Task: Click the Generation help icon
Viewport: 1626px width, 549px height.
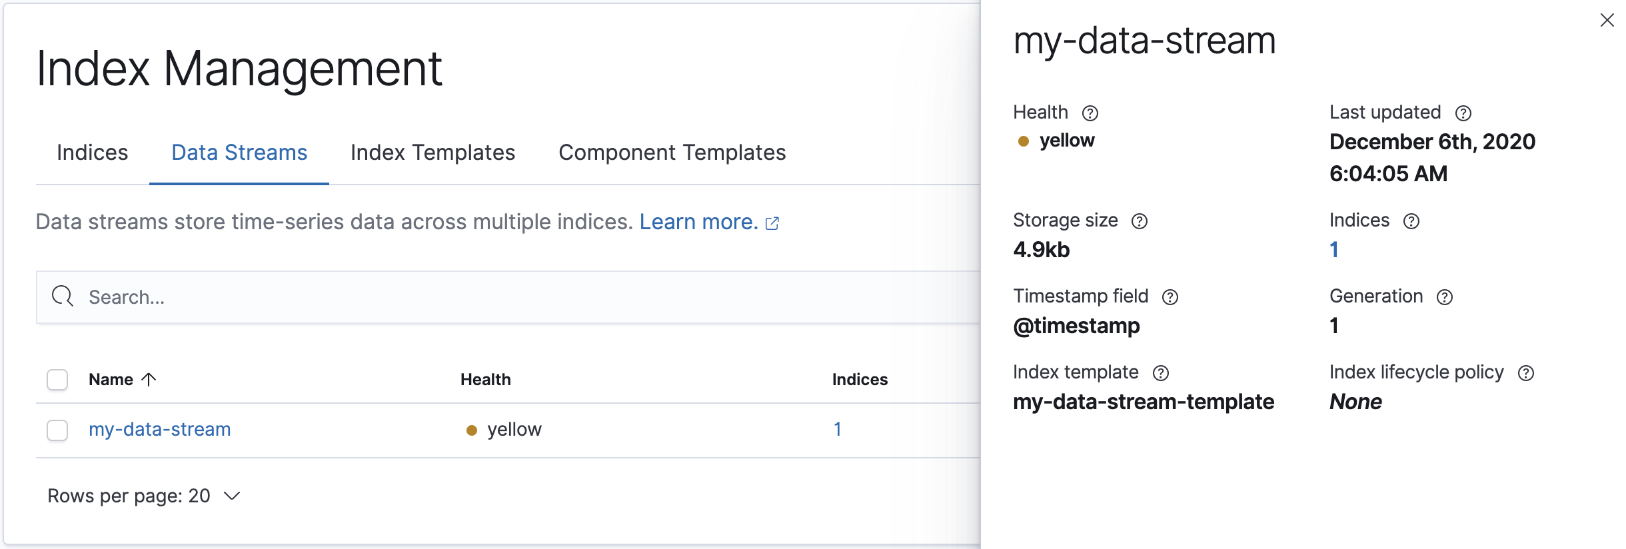Action: (x=1444, y=297)
